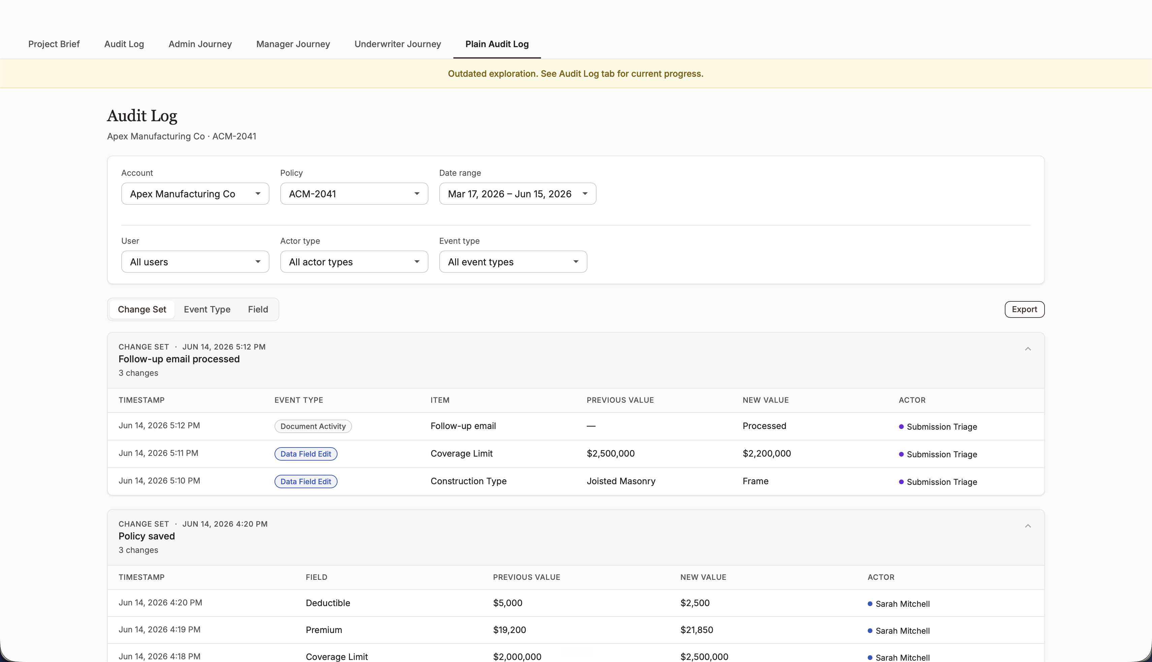Click the Frame new value cell
1152x662 pixels.
pos(756,481)
